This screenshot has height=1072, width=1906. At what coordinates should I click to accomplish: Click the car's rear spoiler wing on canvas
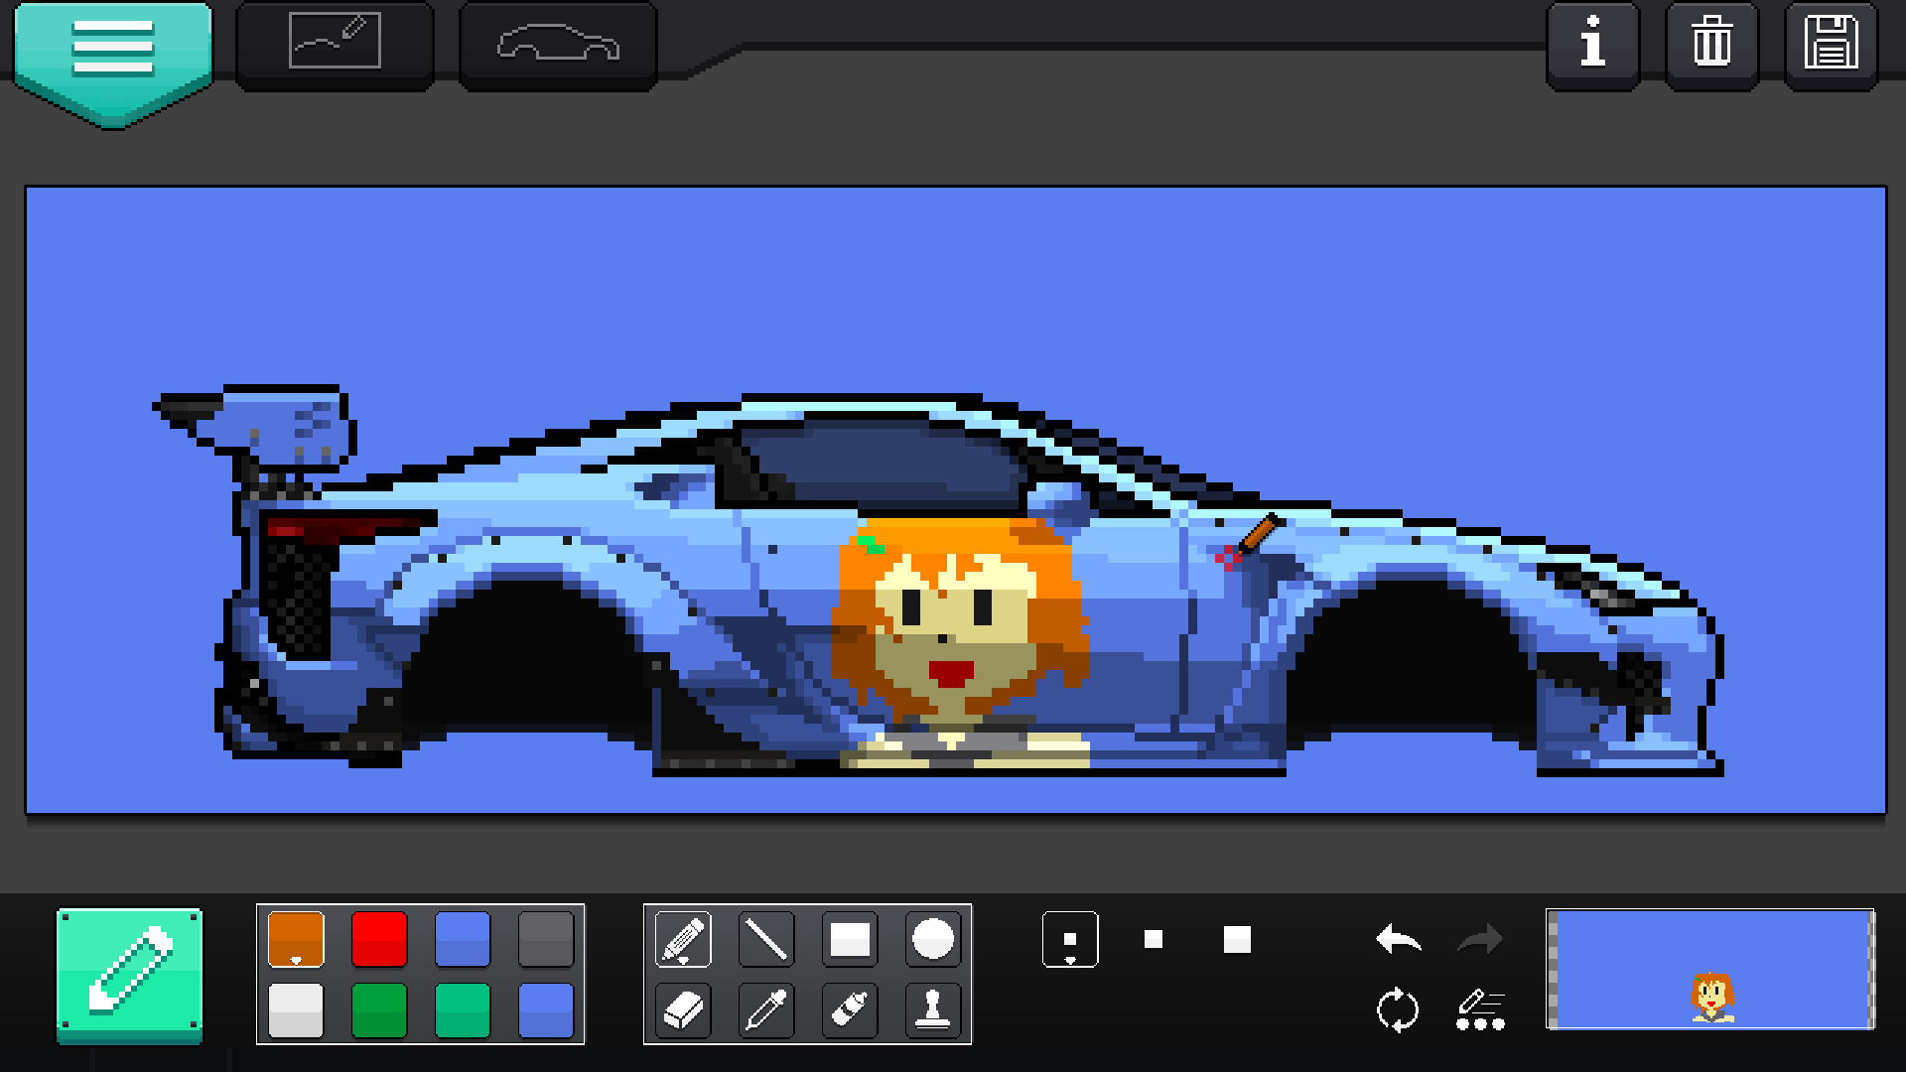256,427
